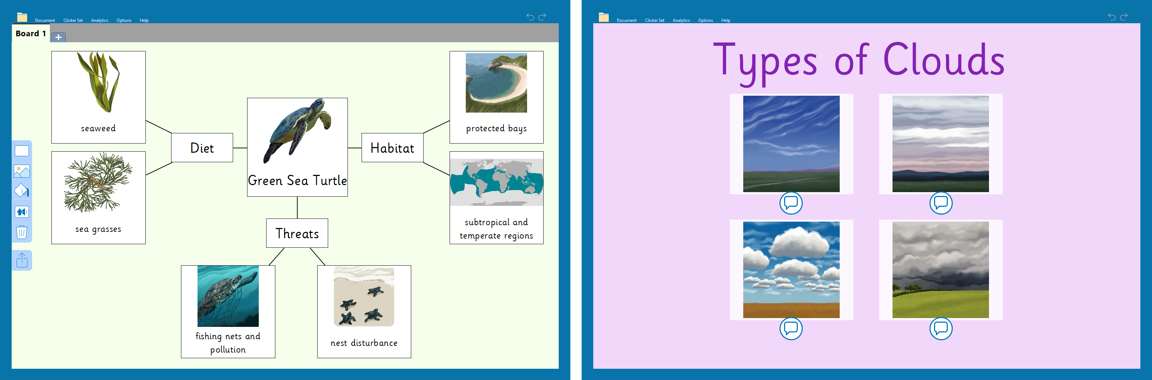Click speech bubble under wispy cirrus cloud picture
The height and width of the screenshot is (380, 1152).
tap(791, 203)
